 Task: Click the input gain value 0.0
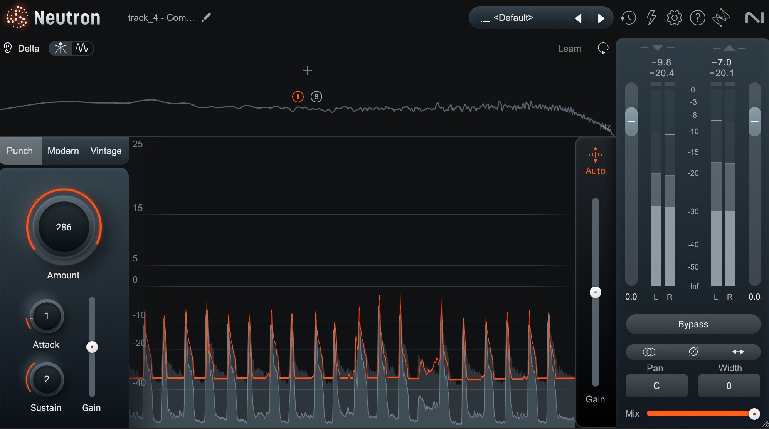pyautogui.click(x=631, y=297)
